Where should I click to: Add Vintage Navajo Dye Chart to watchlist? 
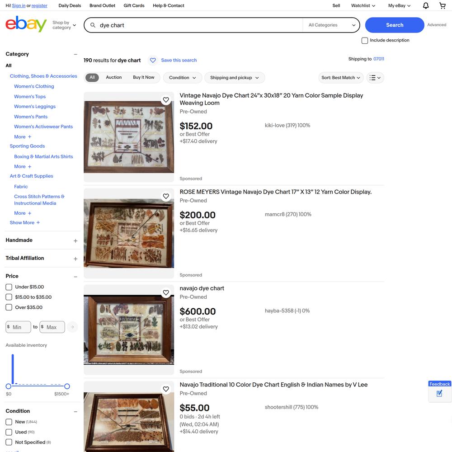point(166,100)
